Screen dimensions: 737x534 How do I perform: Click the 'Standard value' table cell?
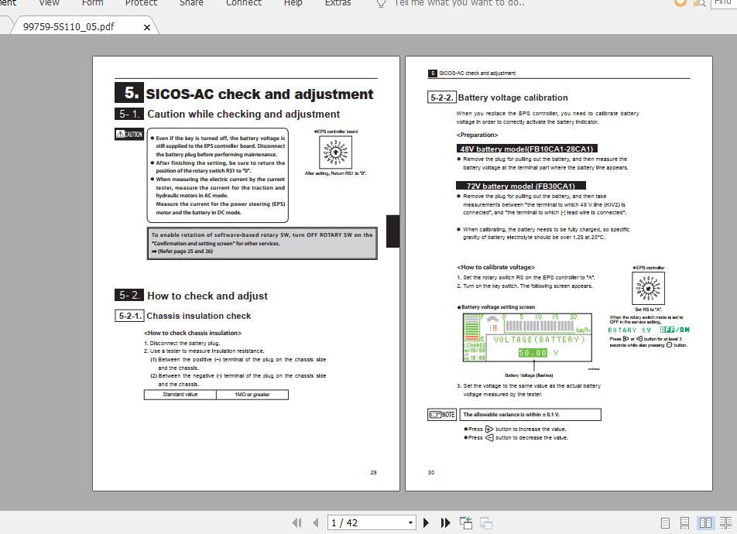coord(180,395)
